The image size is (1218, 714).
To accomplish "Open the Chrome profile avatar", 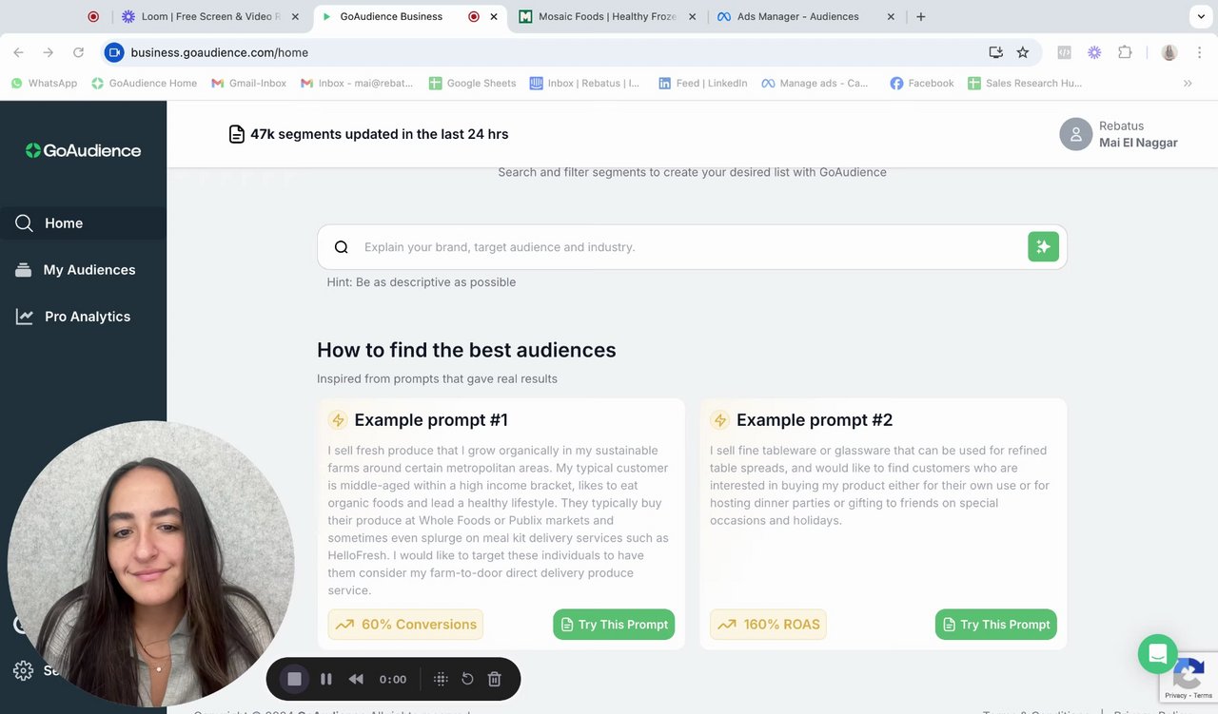I will (1169, 52).
